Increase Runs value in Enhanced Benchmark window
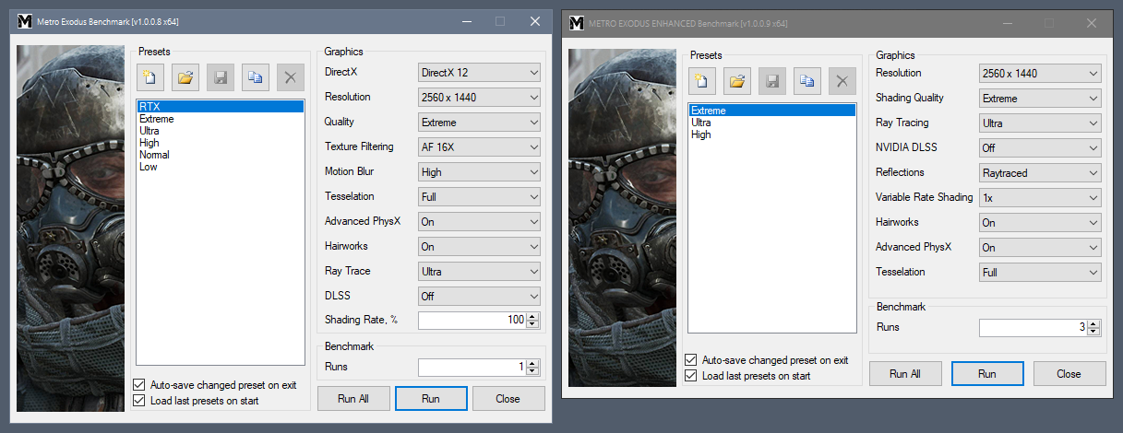Image resolution: width=1123 pixels, height=433 pixels. 1093,323
